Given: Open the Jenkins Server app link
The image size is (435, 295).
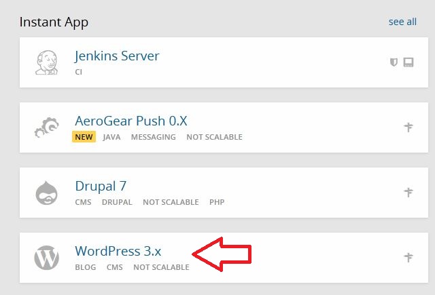Looking at the screenshot, I should click(117, 56).
